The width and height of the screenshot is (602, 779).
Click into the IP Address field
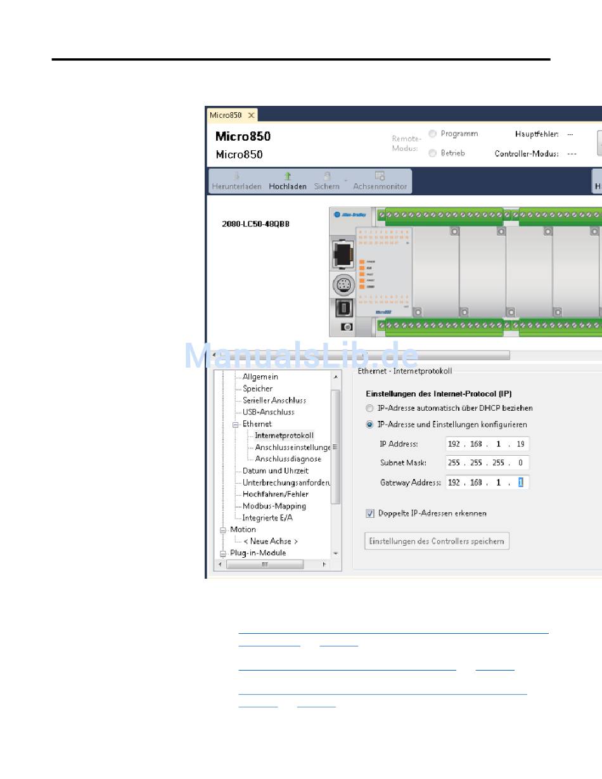pos(487,444)
